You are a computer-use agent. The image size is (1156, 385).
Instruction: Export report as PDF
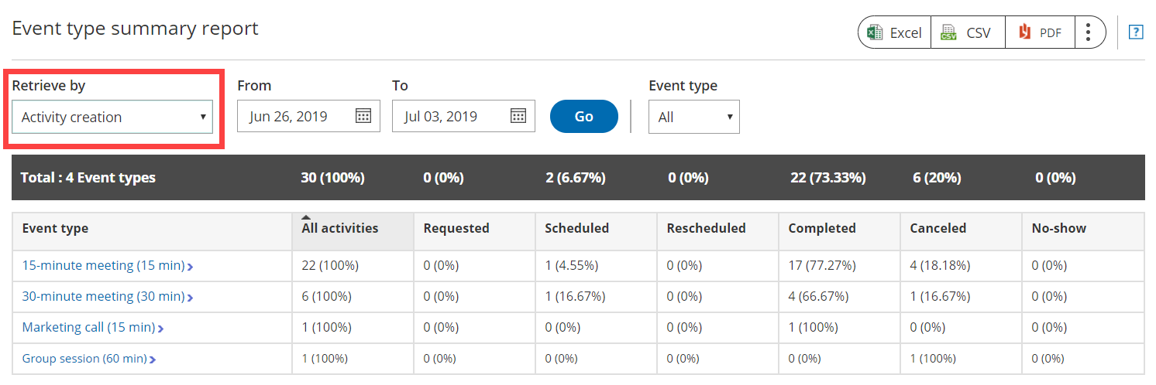pos(1040,32)
